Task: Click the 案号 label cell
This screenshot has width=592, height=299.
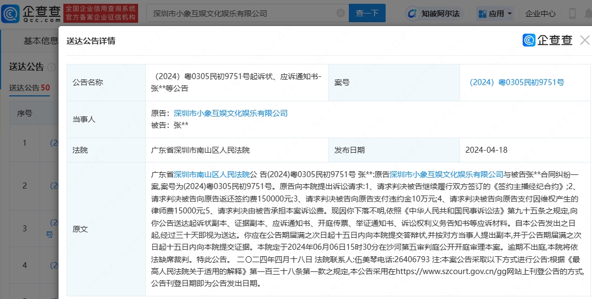Action: point(394,82)
